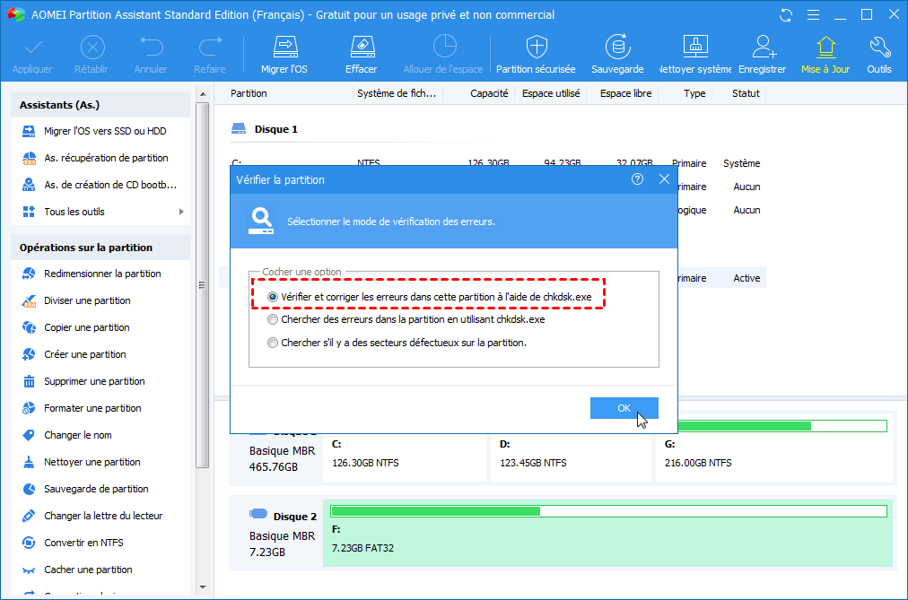Select the F: 7.23GB FAT32 partition block
The image size is (908, 600).
[607, 533]
